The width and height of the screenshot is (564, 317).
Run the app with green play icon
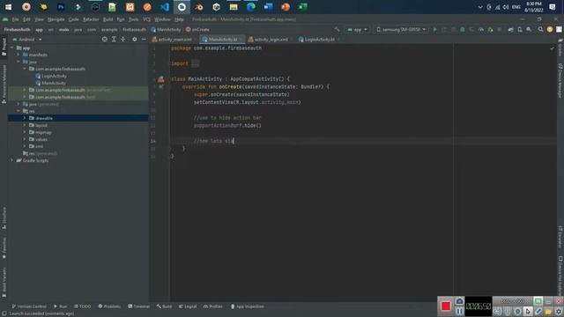(434, 29)
